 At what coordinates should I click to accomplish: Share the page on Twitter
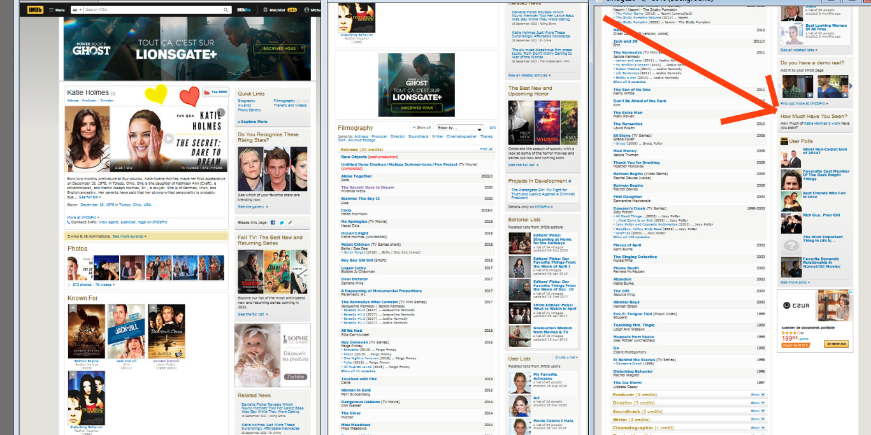tap(281, 222)
